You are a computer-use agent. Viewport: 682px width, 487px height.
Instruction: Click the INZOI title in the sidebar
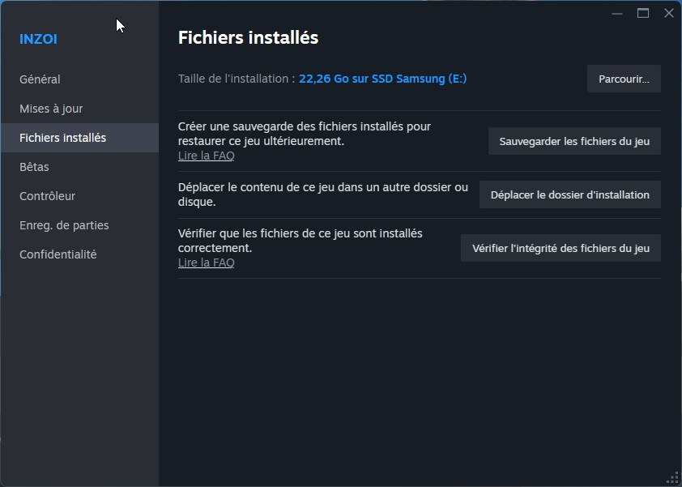(x=38, y=39)
